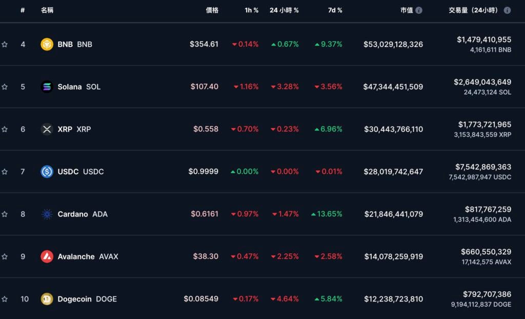Click the Avalanche coin logo icon

point(47,257)
